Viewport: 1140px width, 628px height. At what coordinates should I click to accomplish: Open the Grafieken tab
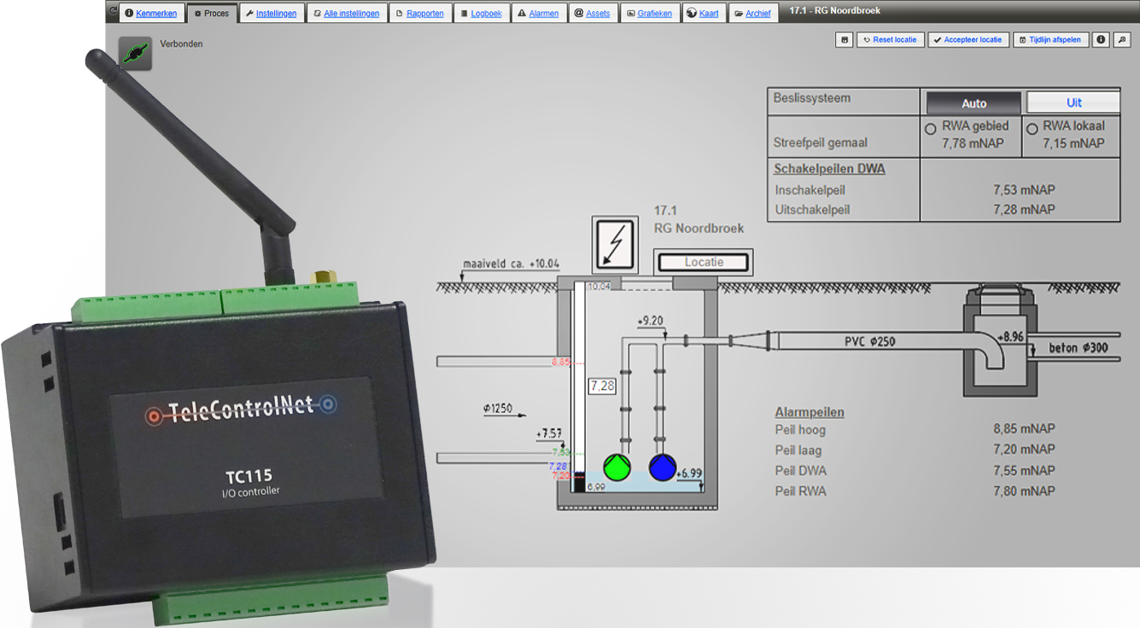click(x=649, y=13)
